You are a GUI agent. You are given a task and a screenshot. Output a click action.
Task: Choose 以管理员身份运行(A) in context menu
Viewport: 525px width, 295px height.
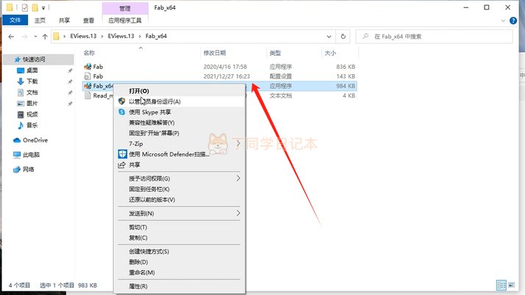point(179,101)
